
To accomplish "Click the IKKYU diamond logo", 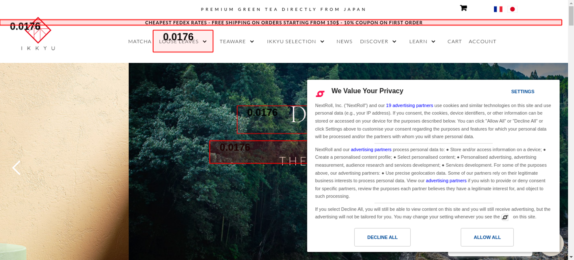I will pos(38,30).
